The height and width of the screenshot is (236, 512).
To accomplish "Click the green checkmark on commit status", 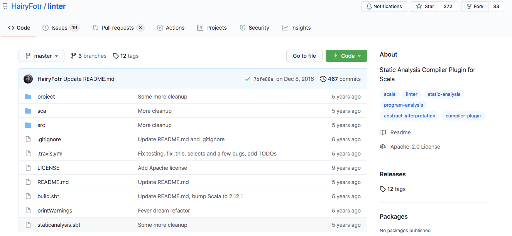I will (x=248, y=79).
